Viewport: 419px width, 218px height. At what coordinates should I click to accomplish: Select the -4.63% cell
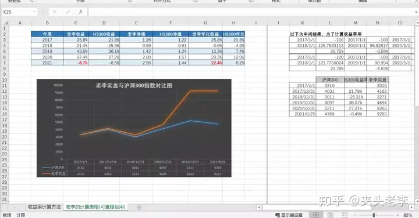[x=378, y=68]
